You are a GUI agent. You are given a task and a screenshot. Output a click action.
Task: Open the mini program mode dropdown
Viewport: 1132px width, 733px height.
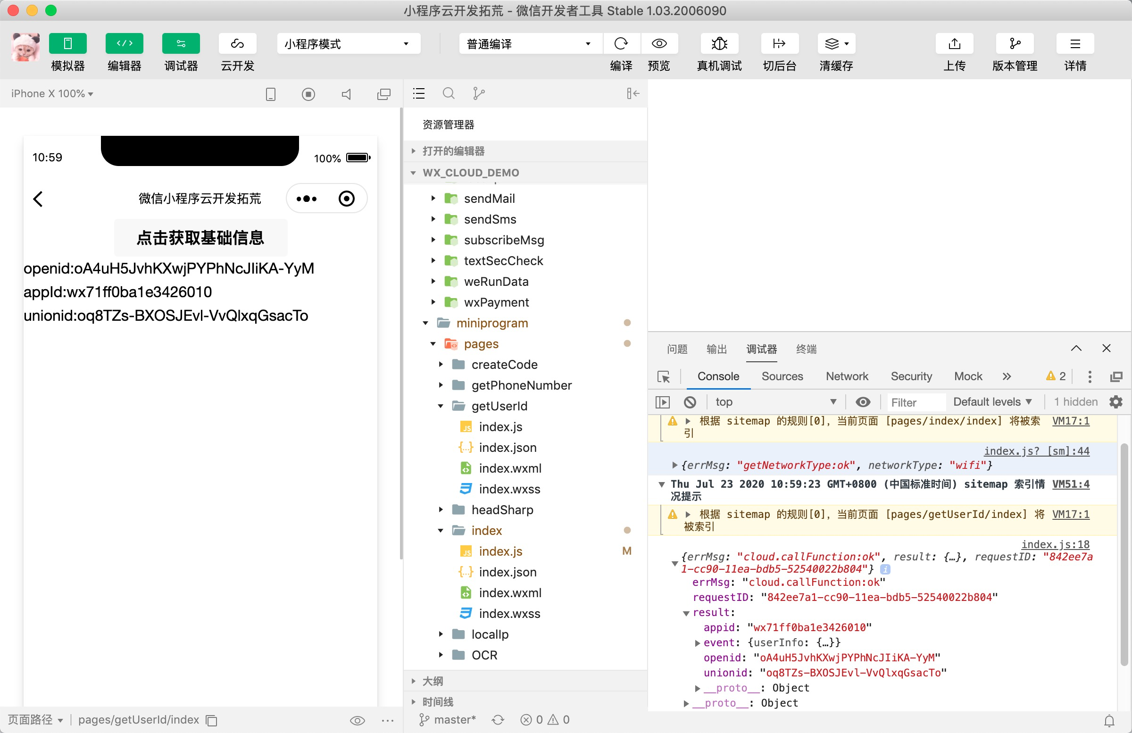tap(348, 44)
